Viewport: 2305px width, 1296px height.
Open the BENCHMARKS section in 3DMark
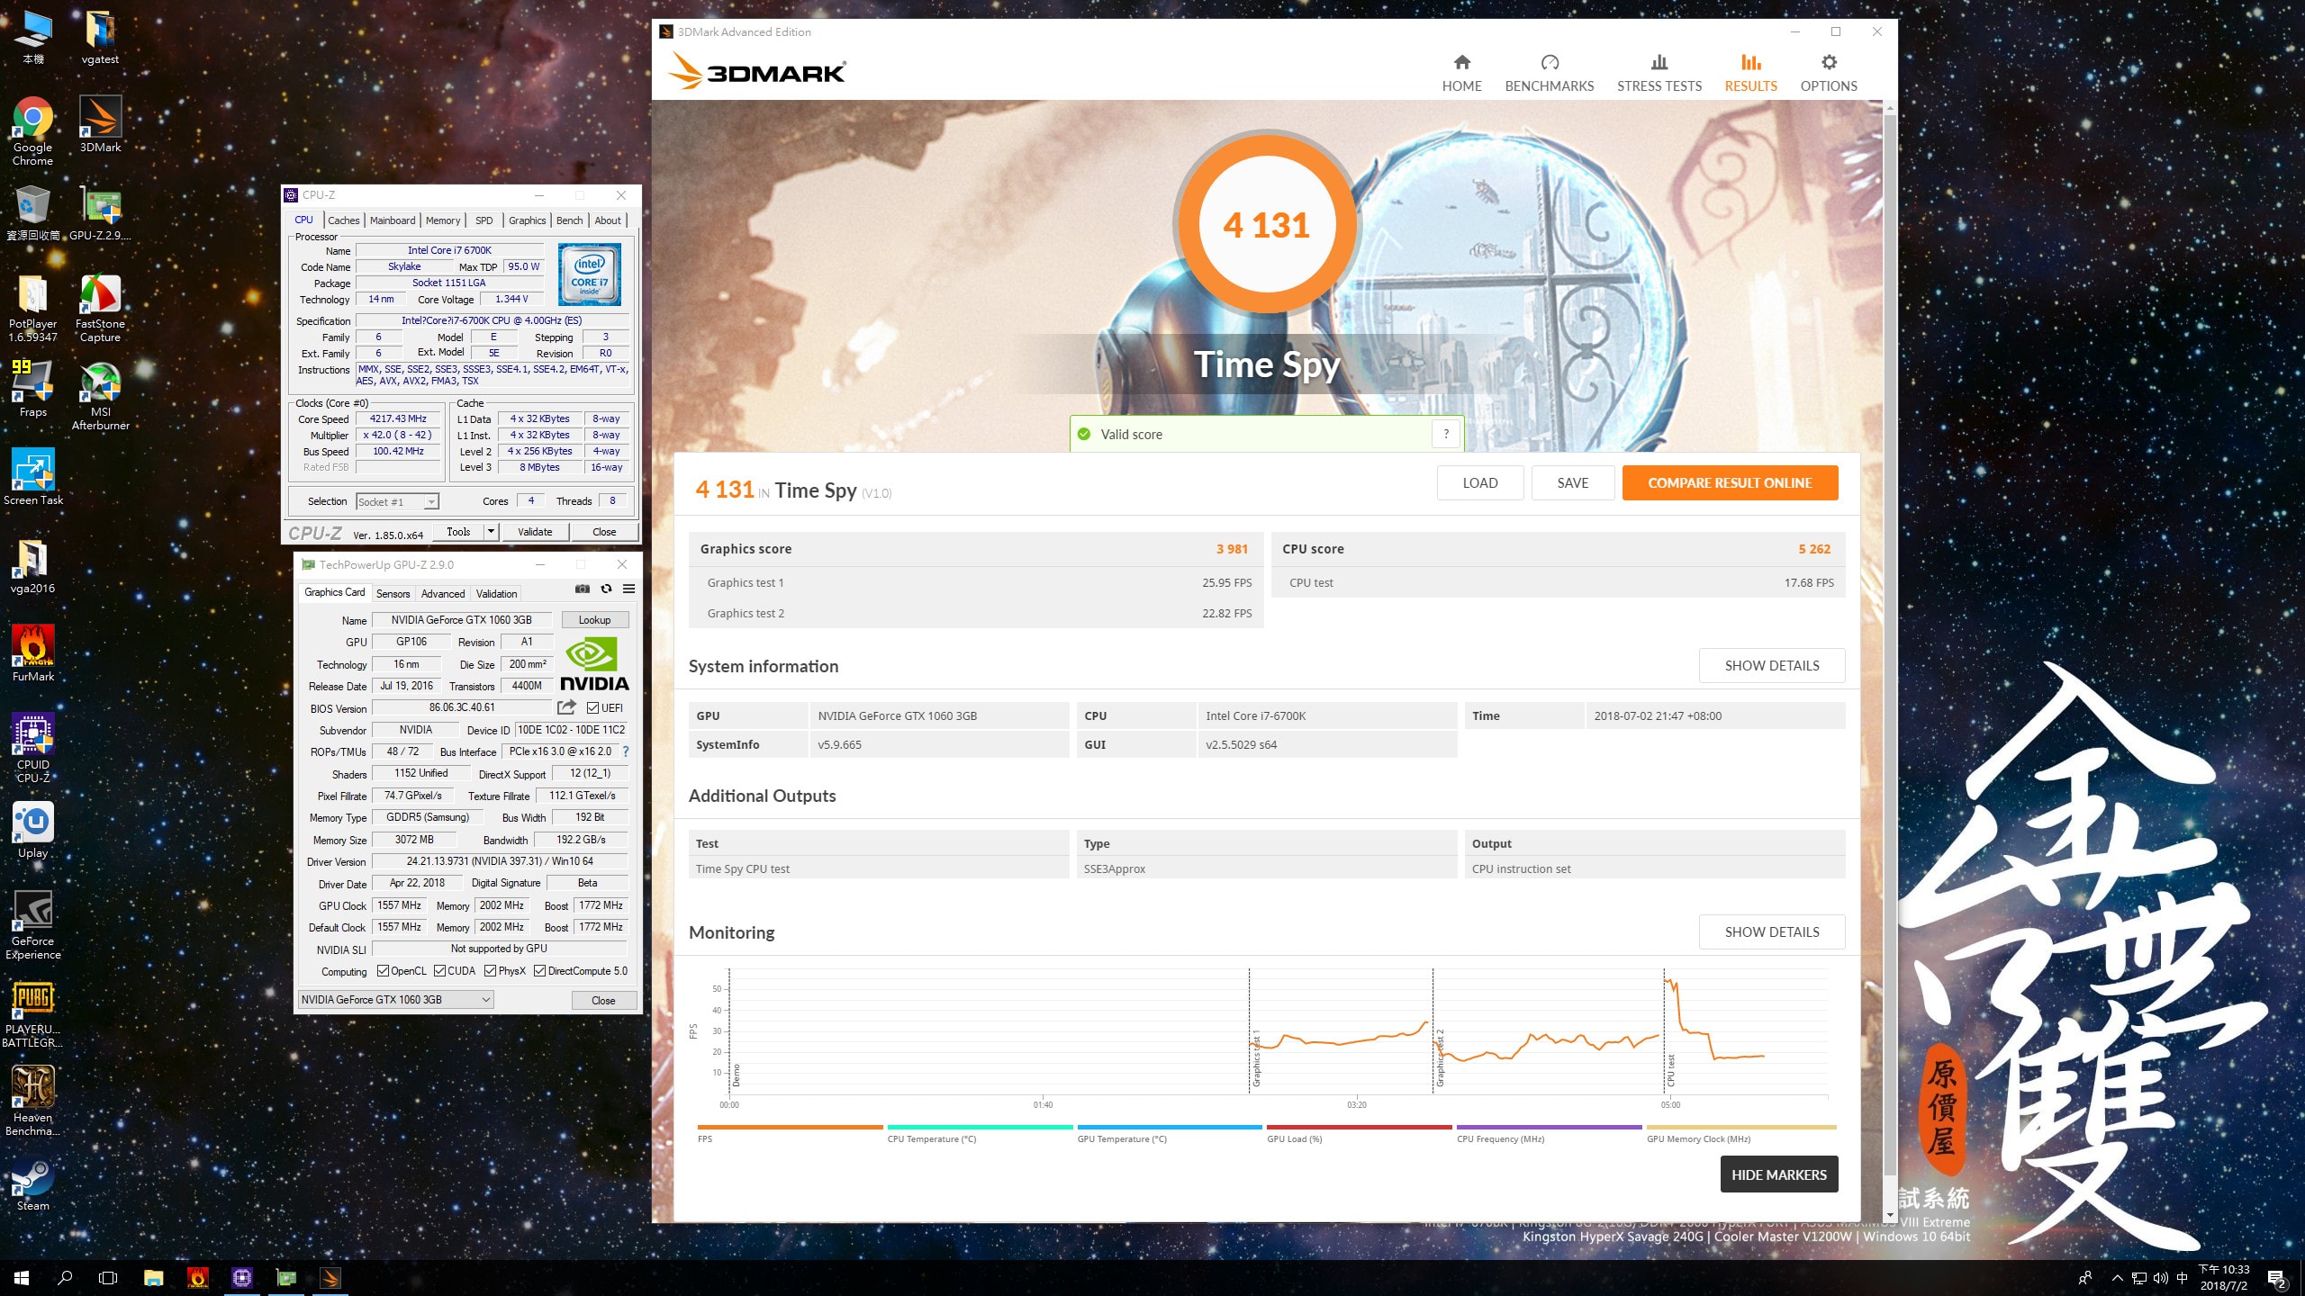(x=1549, y=72)
